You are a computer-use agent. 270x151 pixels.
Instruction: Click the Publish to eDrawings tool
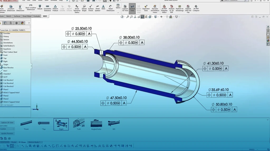(x=180, y=8)
